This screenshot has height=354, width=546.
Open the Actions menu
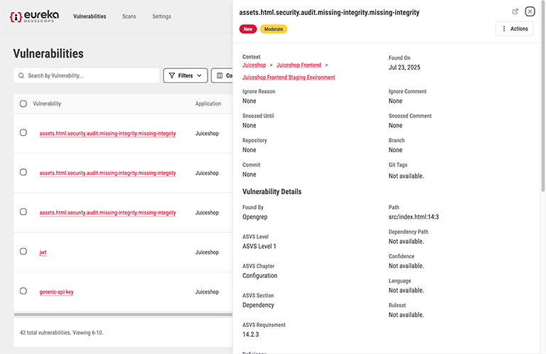click(x=514, y=28)
